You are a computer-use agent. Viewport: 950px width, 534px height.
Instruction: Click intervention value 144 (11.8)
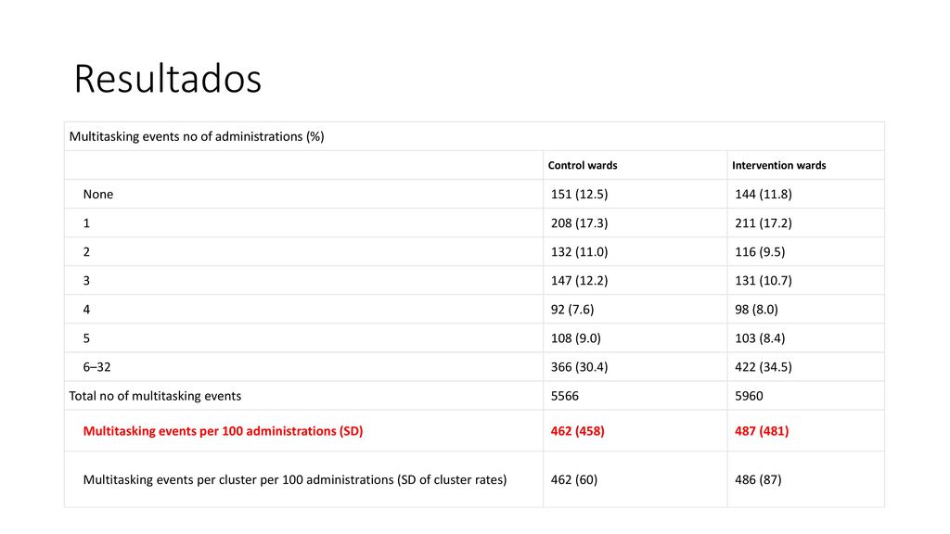click(x=764, y=195)
